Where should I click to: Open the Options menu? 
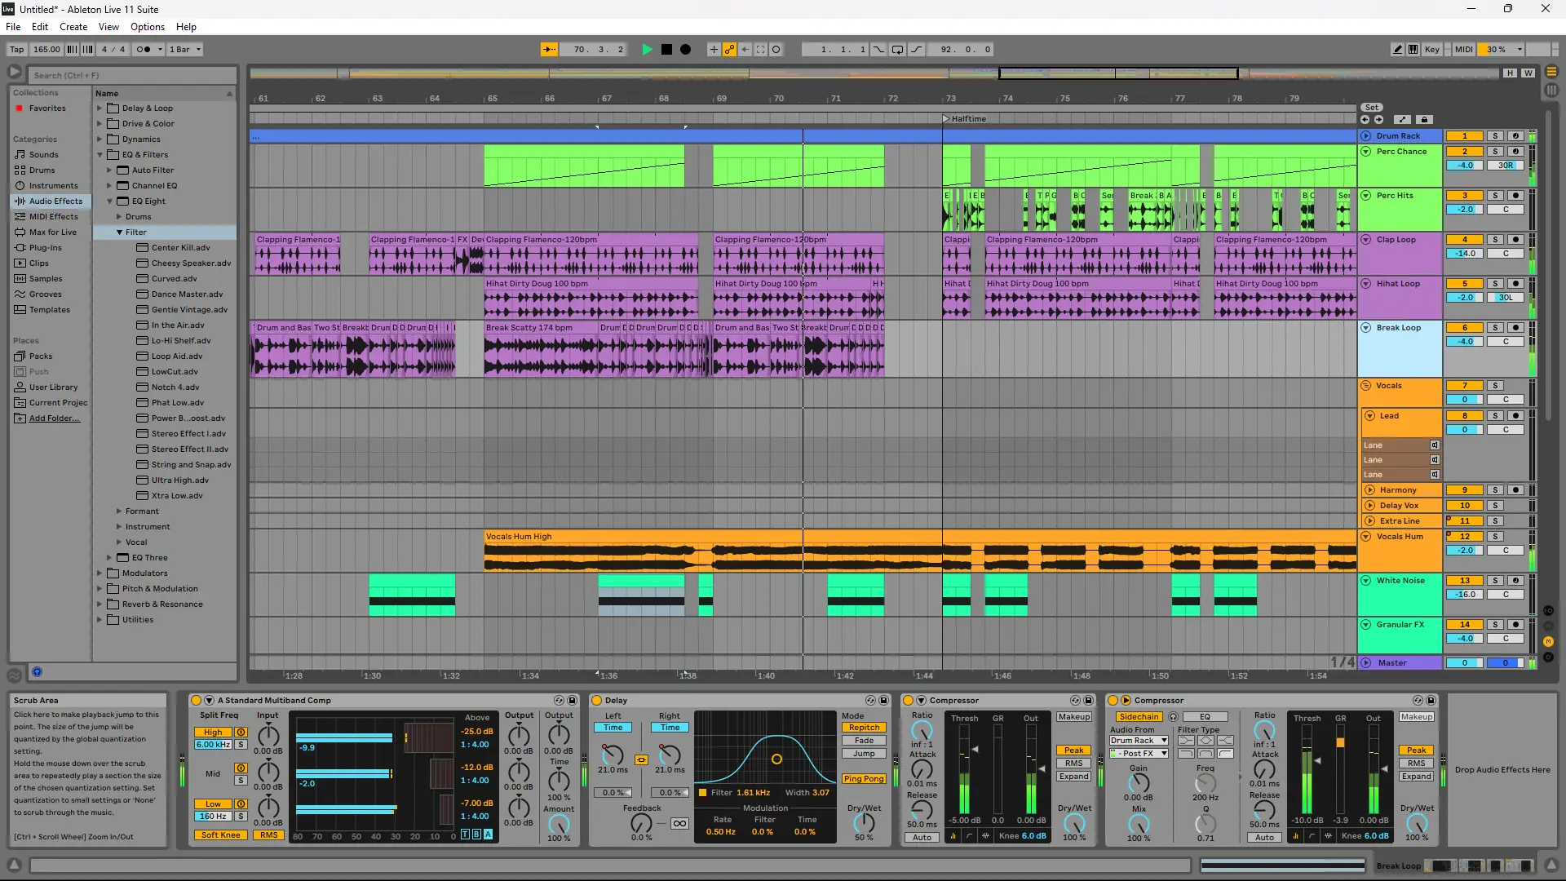coord(147,27)
